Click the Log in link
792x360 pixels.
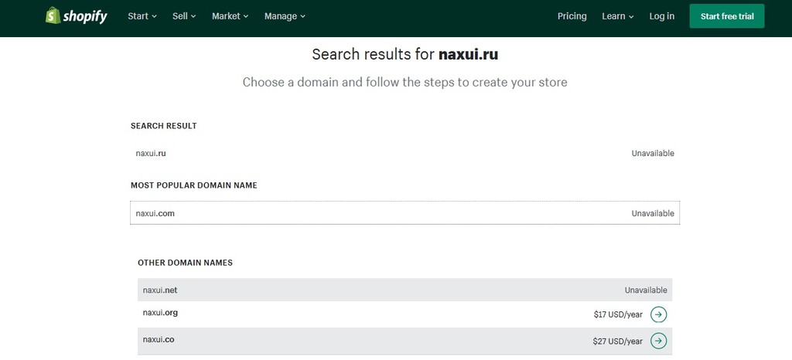click(x=662, y=16)
